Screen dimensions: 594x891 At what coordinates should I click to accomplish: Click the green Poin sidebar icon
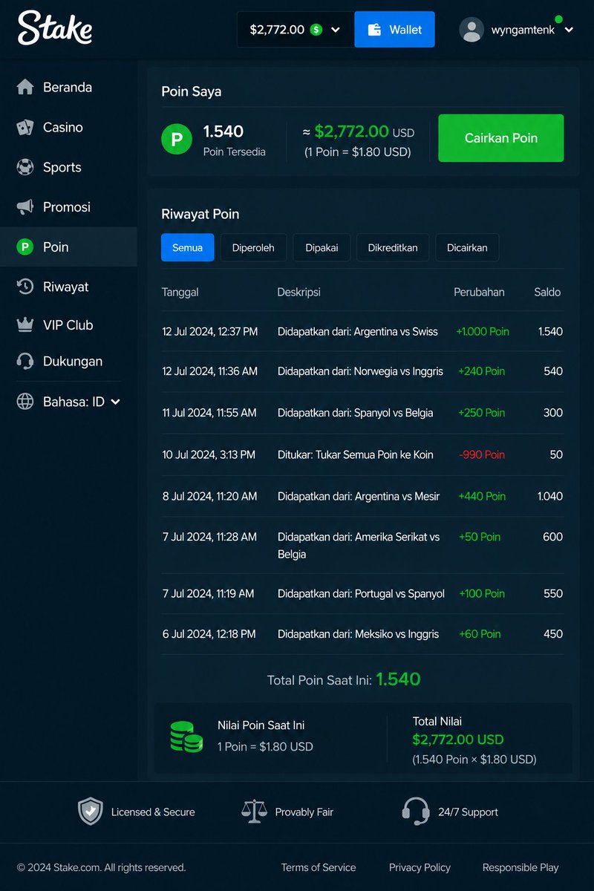tap(25, 247)
